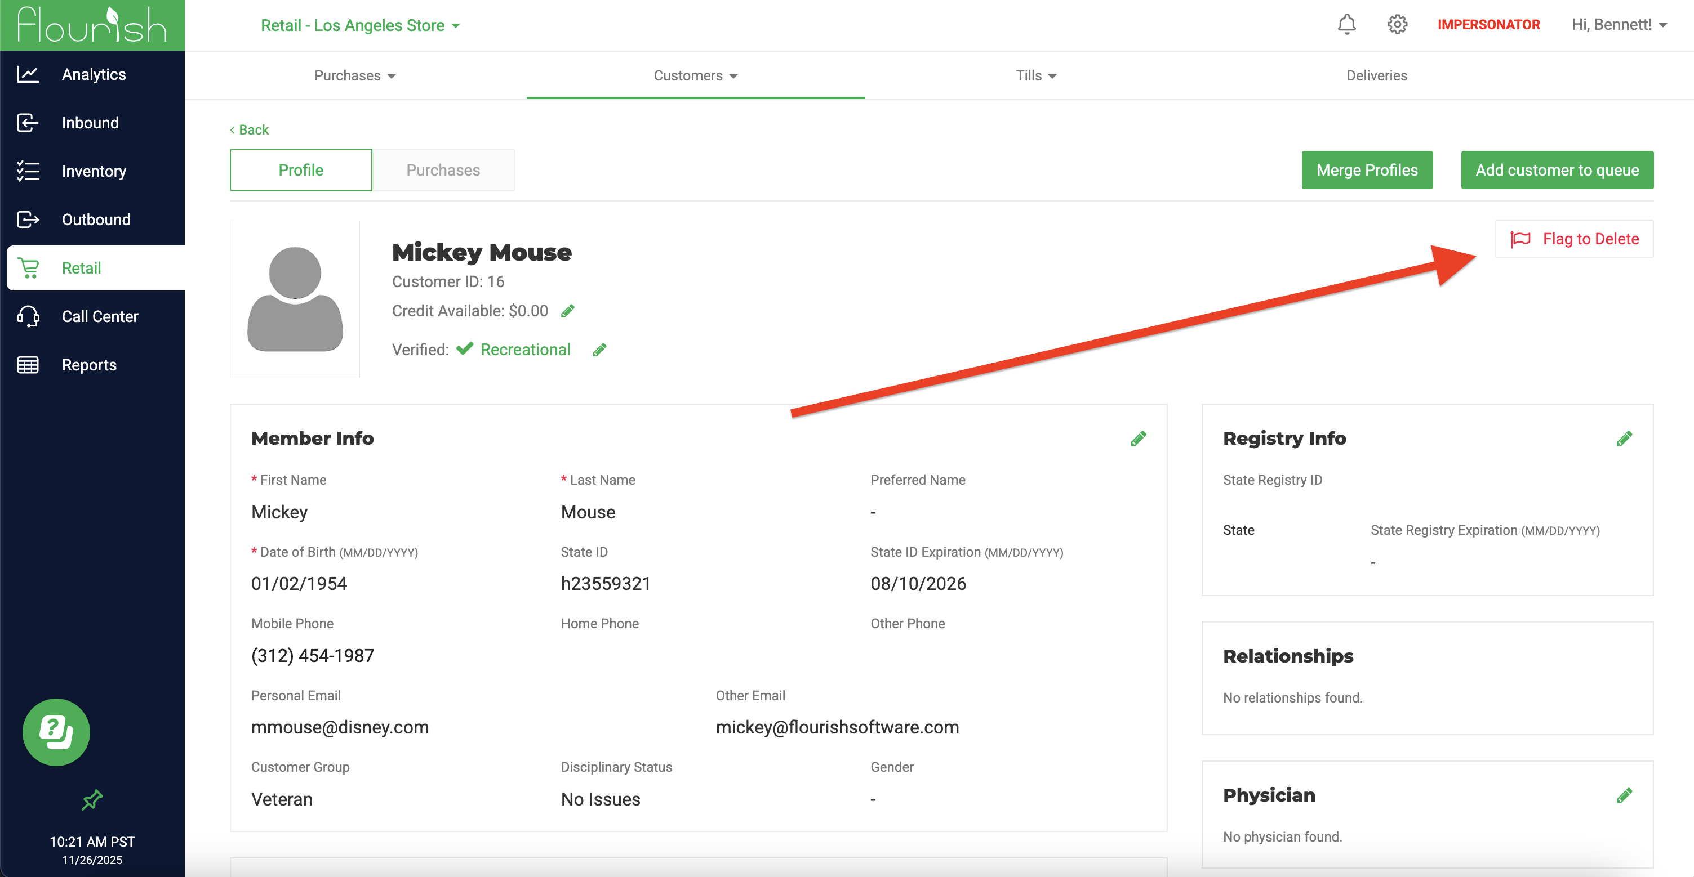The image size is (1694, 877).
Task: Click the Merge Profiles button
Action: coord(1367,170)
